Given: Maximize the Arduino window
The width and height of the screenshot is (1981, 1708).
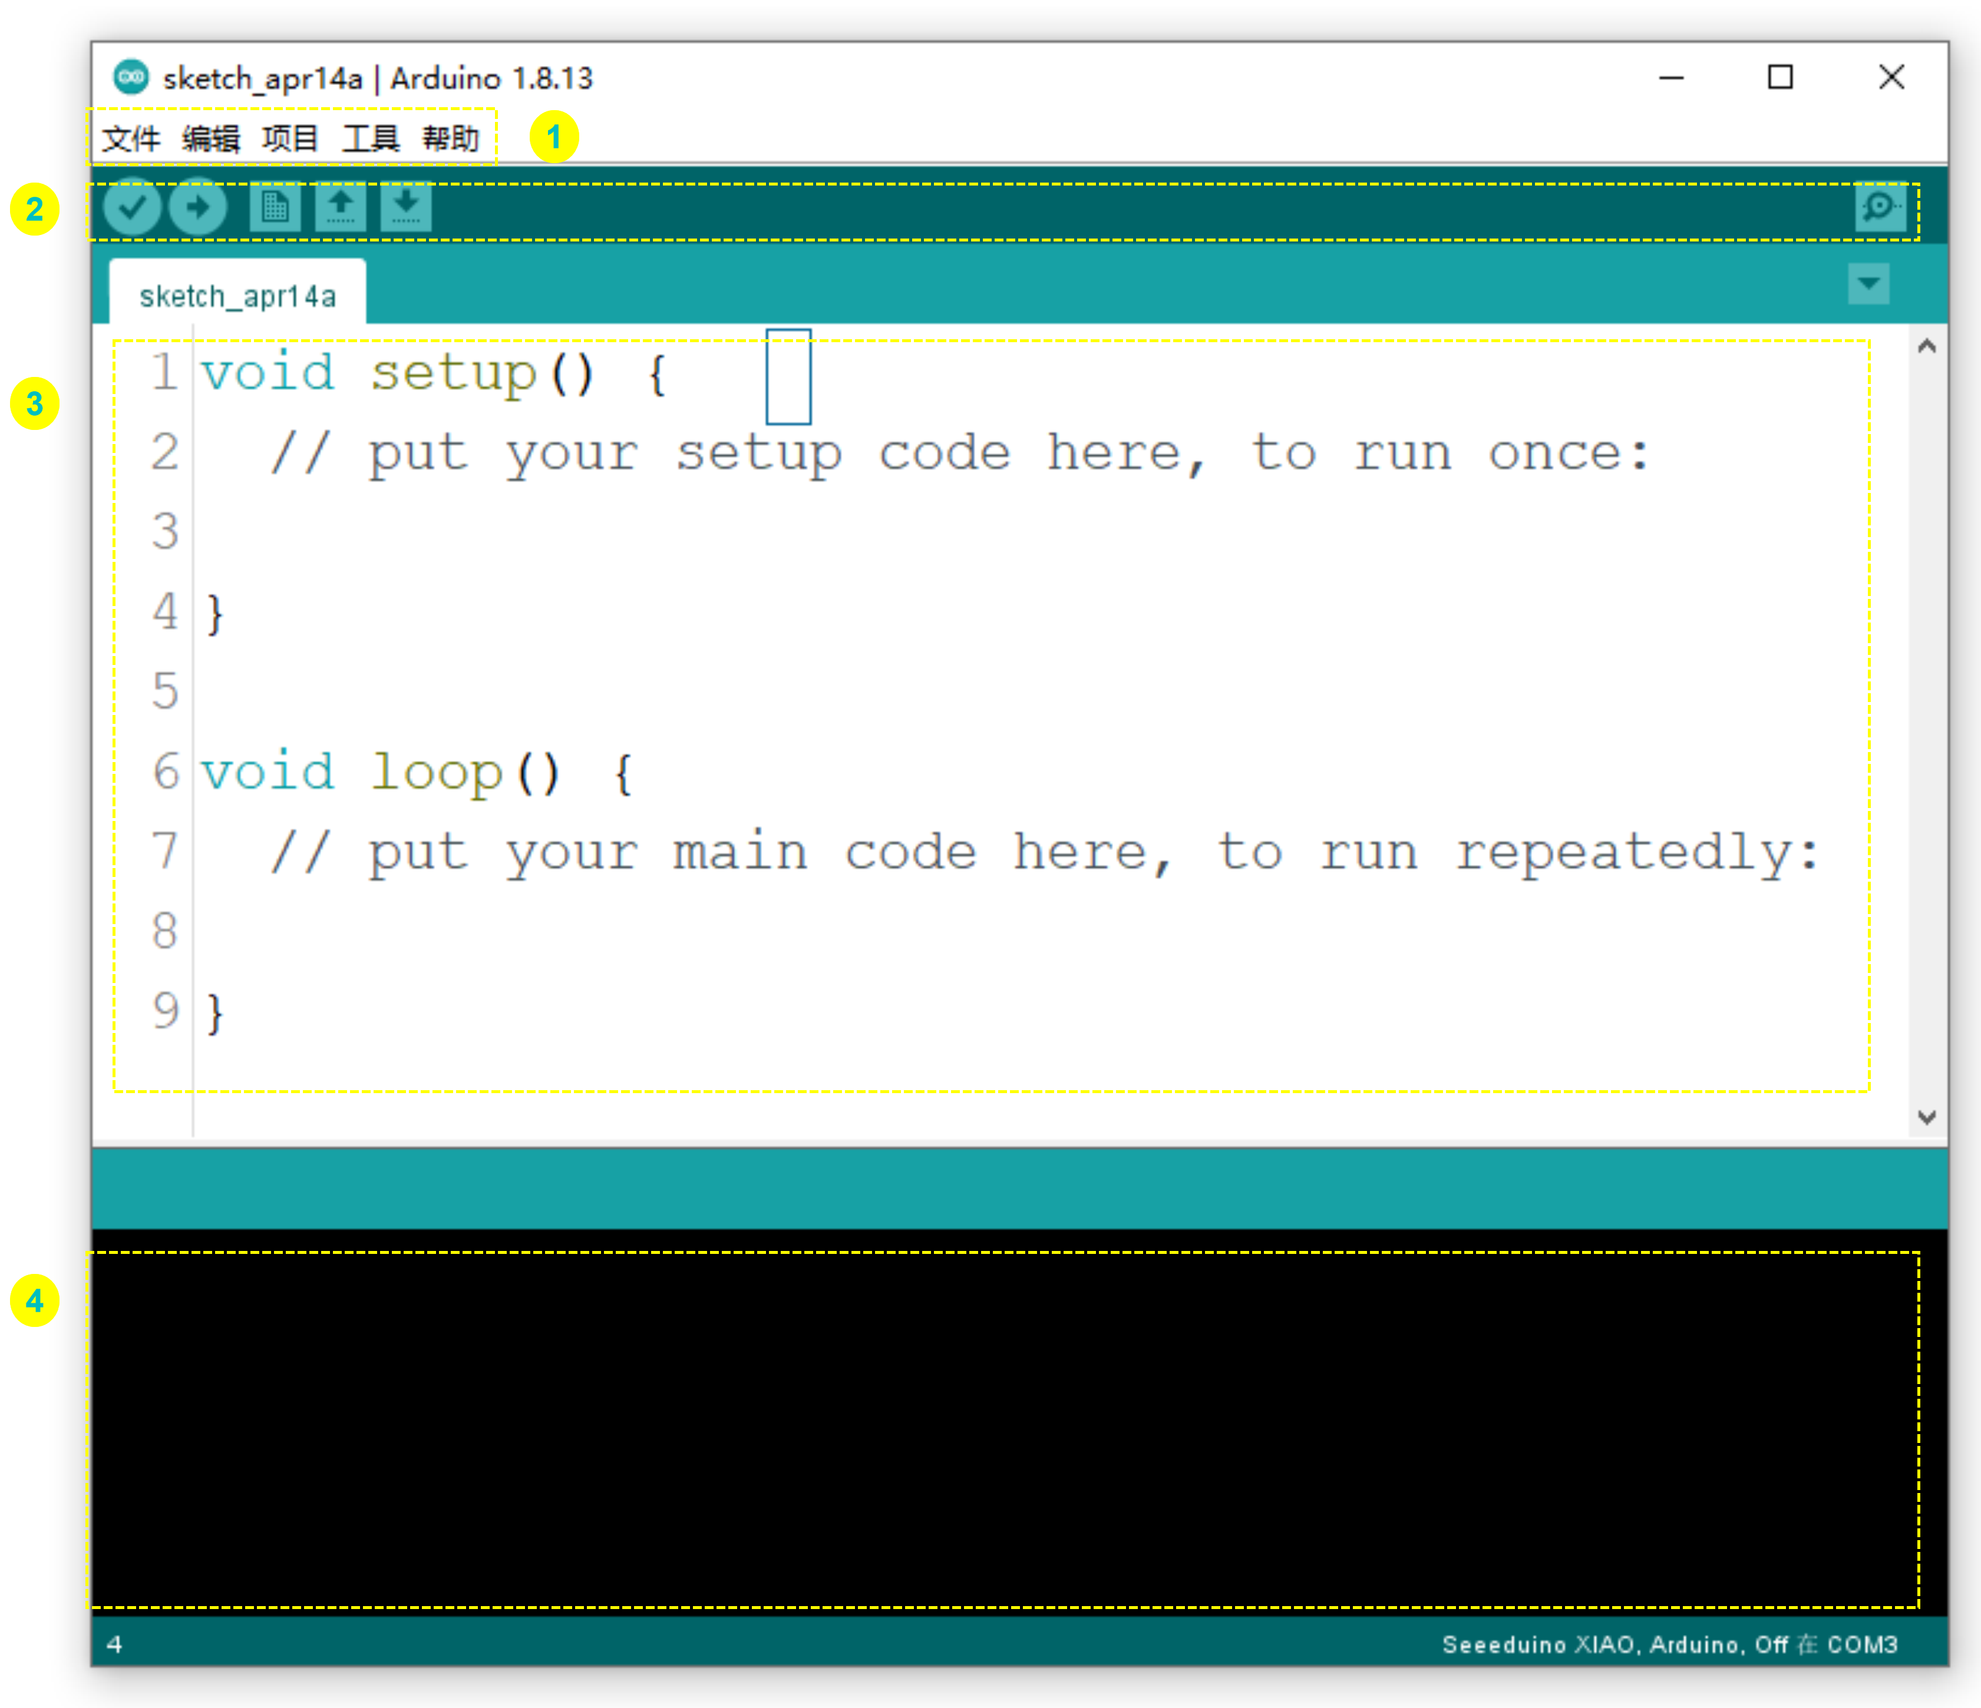Looking at the screenshot, I should pos(1779,77).
